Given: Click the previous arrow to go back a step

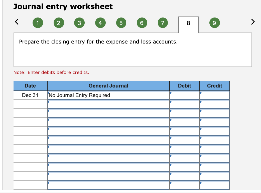Looking at the screenshot, I should pos(16,22).
